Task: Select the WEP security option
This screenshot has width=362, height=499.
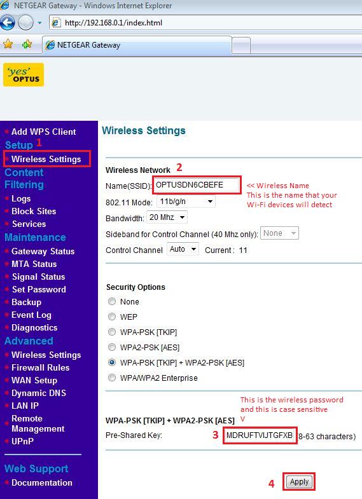Action: (112, 317)
